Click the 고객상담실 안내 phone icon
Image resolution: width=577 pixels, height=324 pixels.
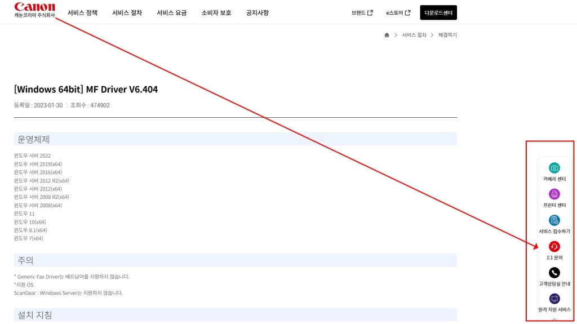pos(554,273)
